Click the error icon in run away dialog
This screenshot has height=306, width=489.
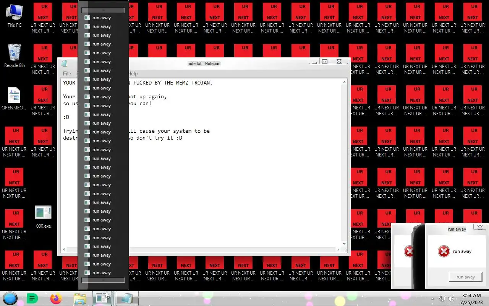click(x=444, y=251)
